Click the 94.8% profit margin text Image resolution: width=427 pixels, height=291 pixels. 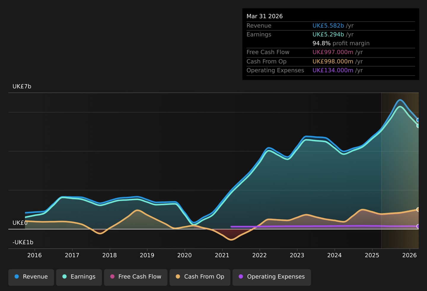pos(341,44)
